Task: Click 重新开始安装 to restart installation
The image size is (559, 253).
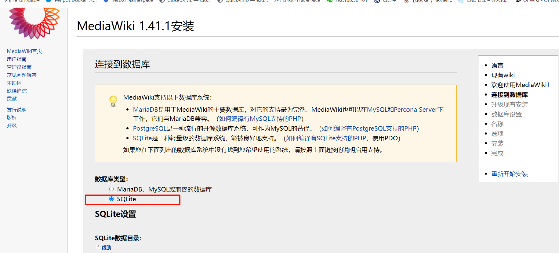Action: [510, 174]
